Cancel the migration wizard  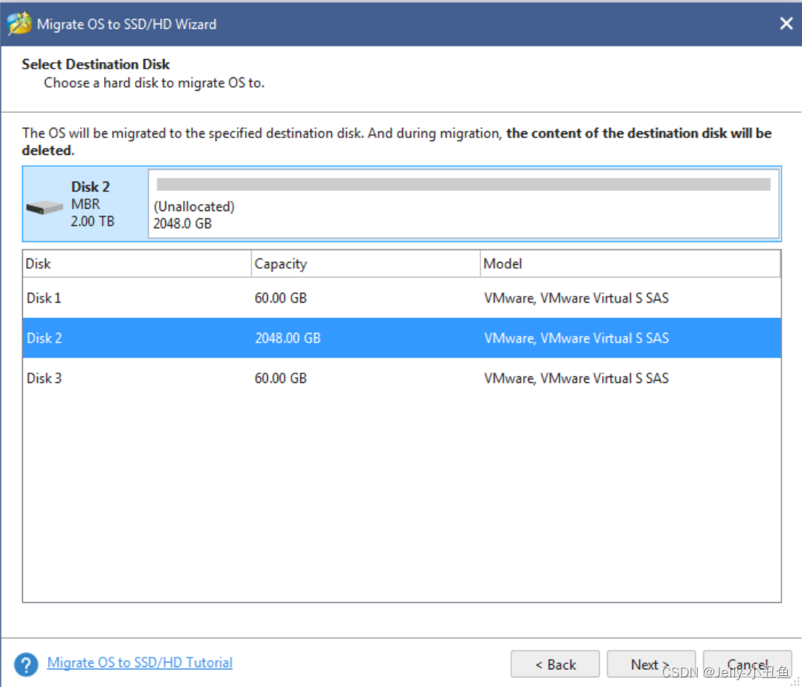tap(747, 664)
